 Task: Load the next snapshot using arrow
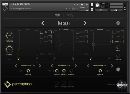tap(69, 9)
